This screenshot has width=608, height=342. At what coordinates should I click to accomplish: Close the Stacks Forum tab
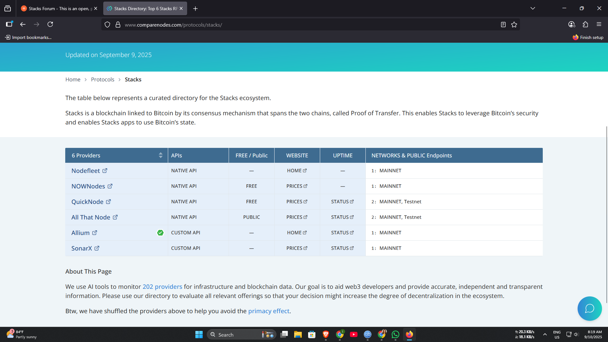tap(96, 9)
